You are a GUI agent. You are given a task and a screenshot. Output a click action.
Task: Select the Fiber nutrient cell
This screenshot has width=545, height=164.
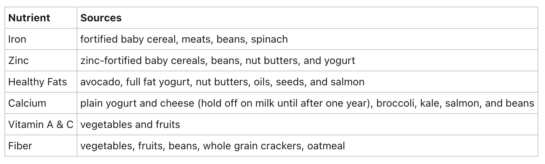coord(41,146)
